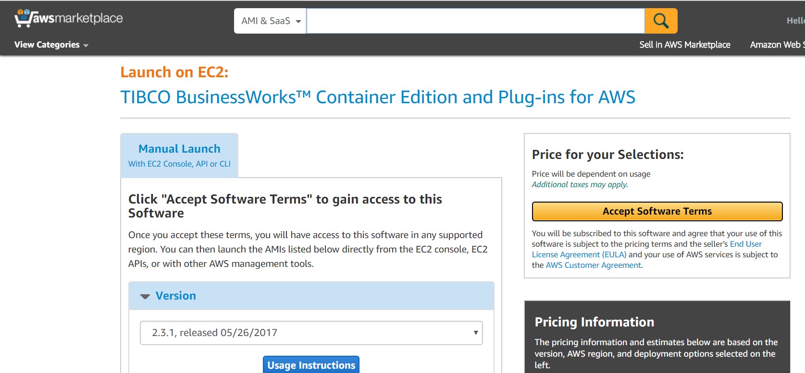The height and width of the screenshot is (373, 805).
Task: Click the View Categories dropdown arrow
Action: point(86,46)
